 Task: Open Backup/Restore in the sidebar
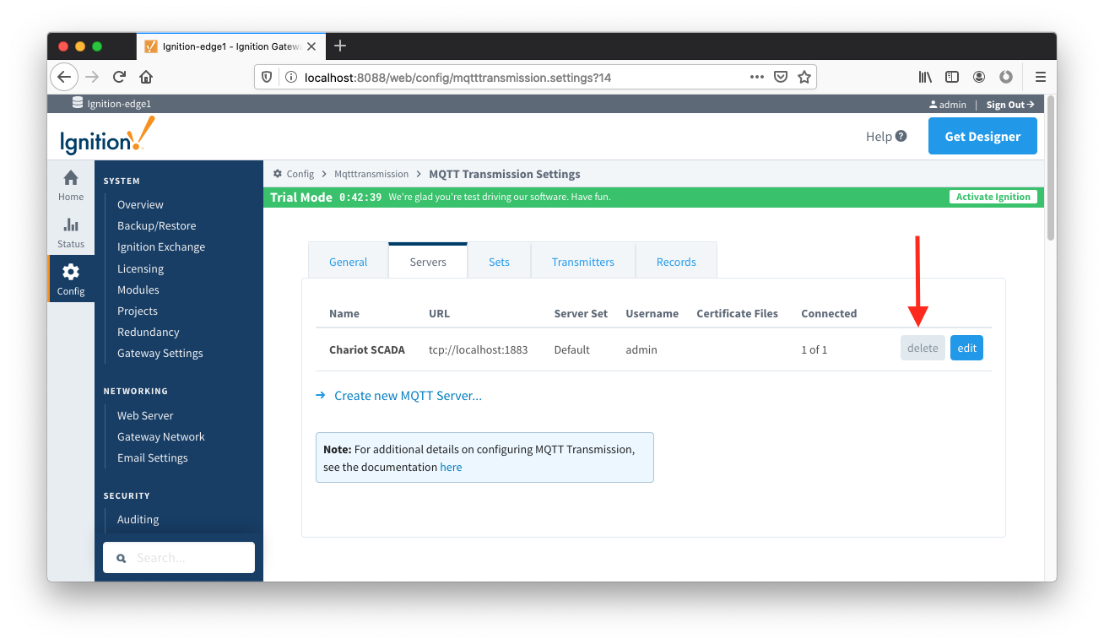pos(156,225)
